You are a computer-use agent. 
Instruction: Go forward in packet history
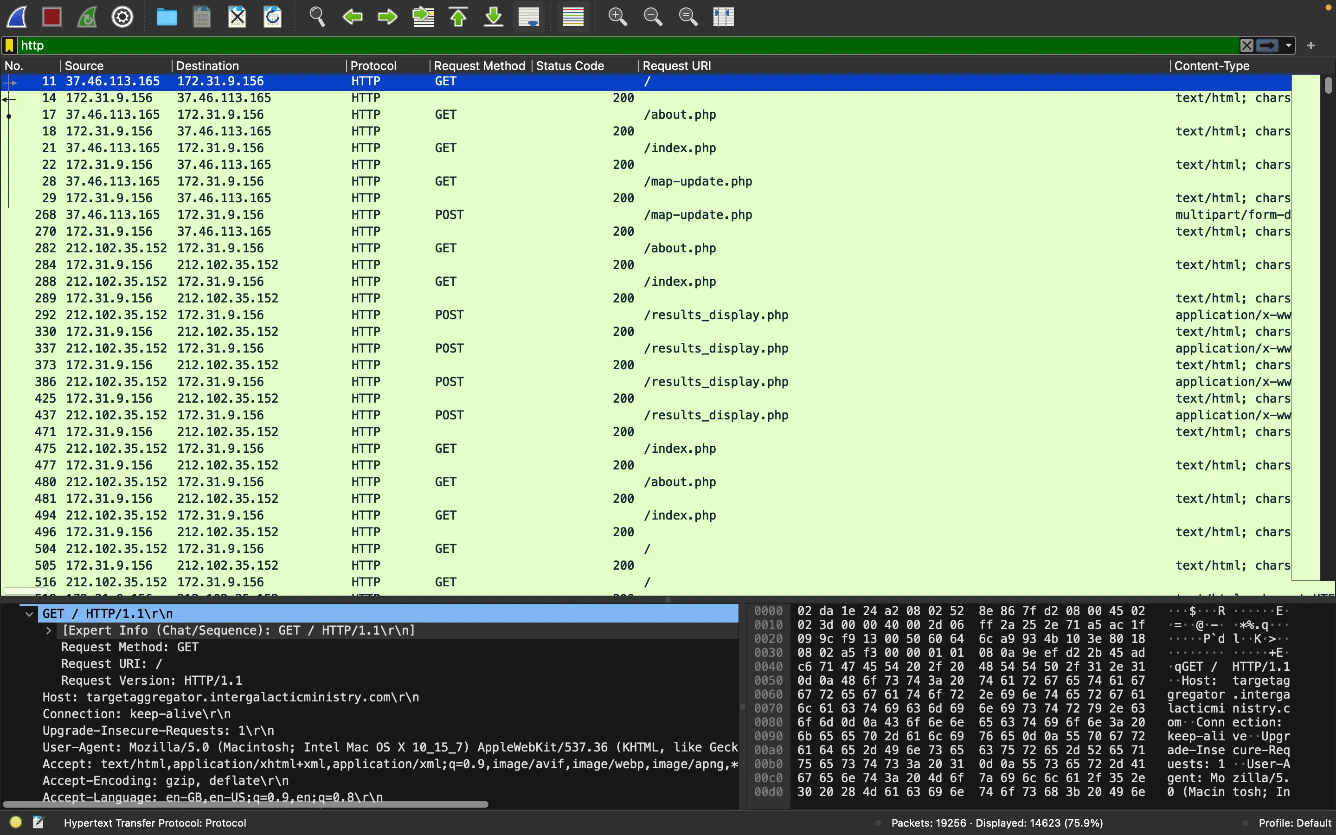[387, 17]
